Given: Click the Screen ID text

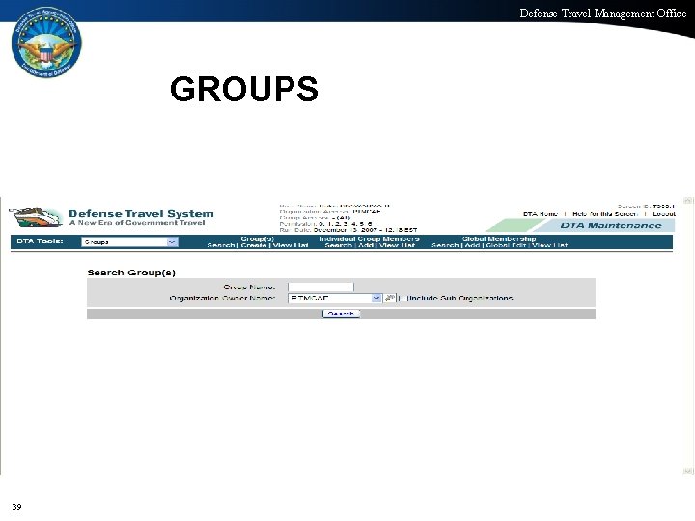Looking at the screenshot, I should [x=646, y=206].
